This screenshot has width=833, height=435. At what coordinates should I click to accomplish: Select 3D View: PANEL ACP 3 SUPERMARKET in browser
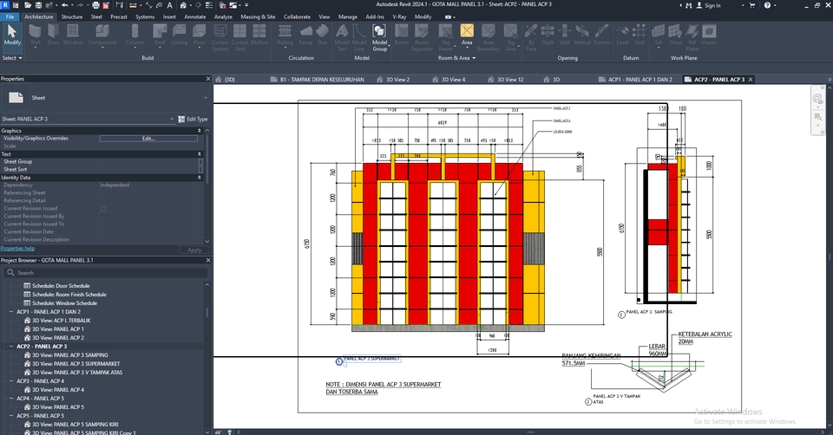click(76, 364)
